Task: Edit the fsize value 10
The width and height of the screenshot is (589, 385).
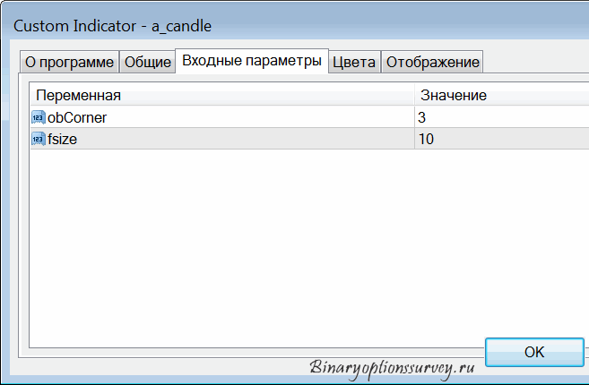Action: [x=502, y=139]
